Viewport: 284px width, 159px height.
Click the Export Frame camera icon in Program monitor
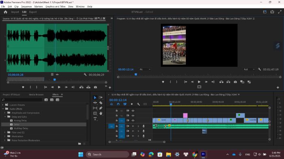pyautogui.click(x=235, y=82)
